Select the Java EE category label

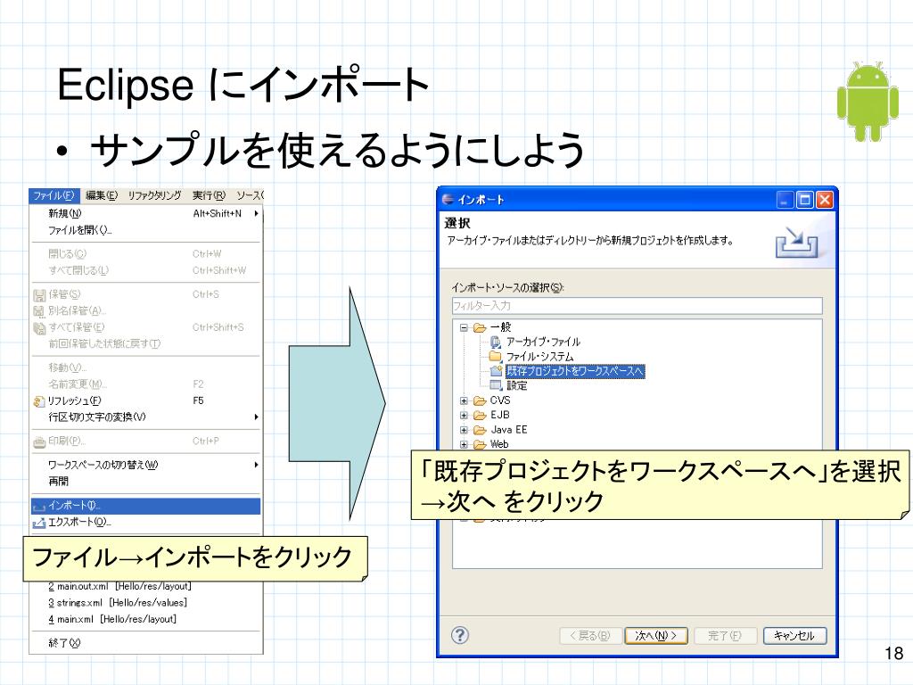(509, 430)
